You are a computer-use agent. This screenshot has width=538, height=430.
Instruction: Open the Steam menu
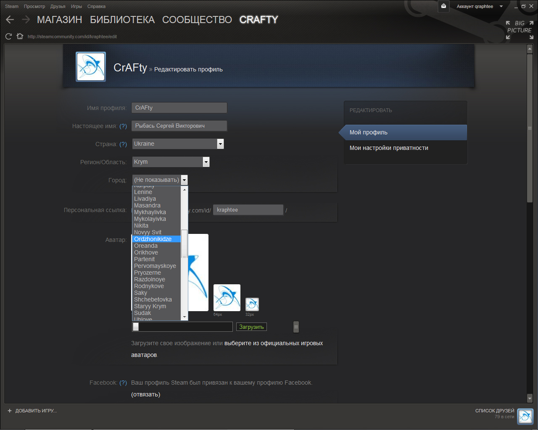click(12, 6)
